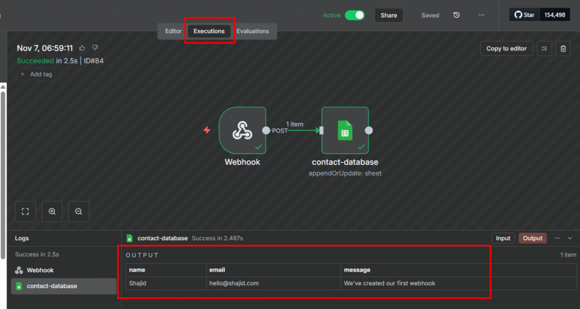Select the Webhook node on the canvas
Image resolution: width=580 pixels, height=309 pixels.
242,130
